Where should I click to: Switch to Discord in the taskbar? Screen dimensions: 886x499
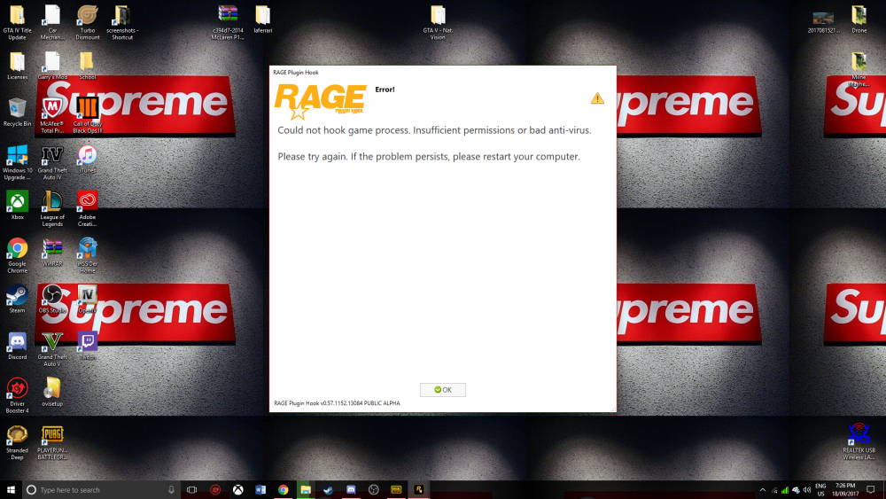point(351,489)
